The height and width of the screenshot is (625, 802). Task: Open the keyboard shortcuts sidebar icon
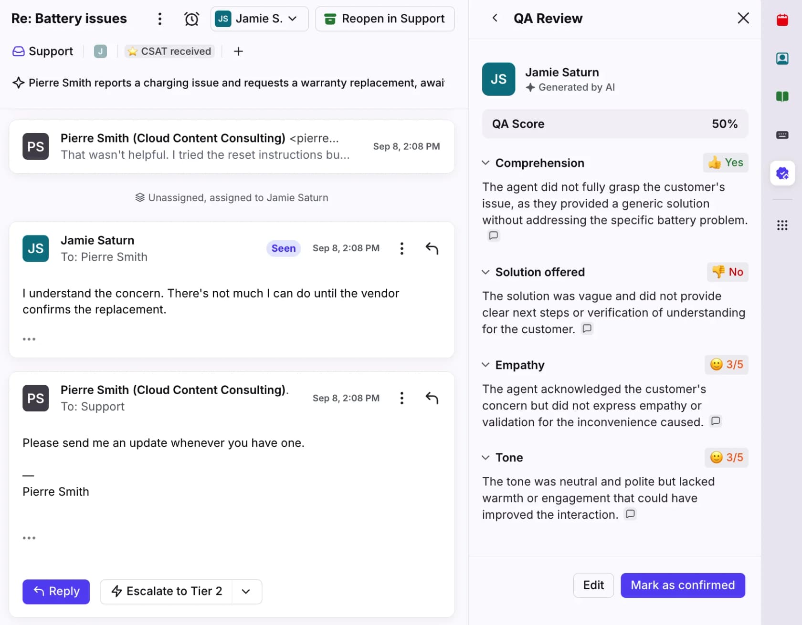(x=782, y=135)
